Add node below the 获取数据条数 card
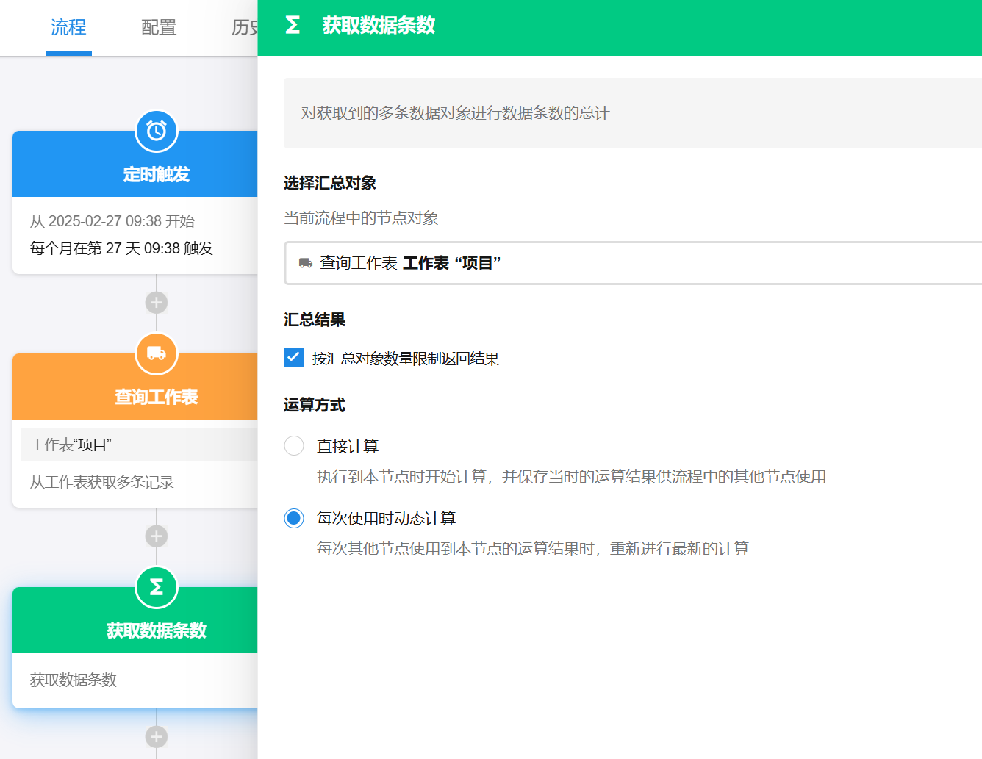Screen dimensions: 982x759 point(157,736)
